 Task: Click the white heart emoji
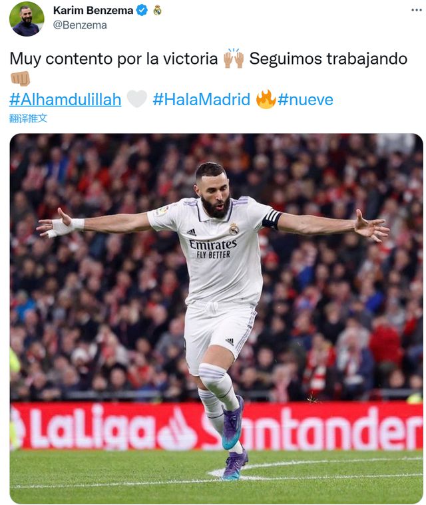tap(137, 99)
